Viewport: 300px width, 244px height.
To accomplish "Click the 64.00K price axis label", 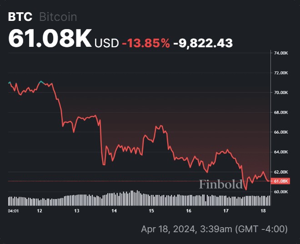I will [x=280, y=152].
